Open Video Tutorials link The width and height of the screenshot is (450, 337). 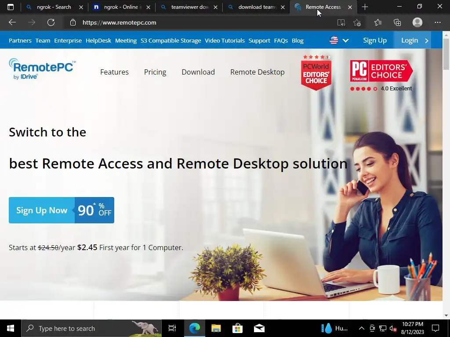(x=225, y=40)
